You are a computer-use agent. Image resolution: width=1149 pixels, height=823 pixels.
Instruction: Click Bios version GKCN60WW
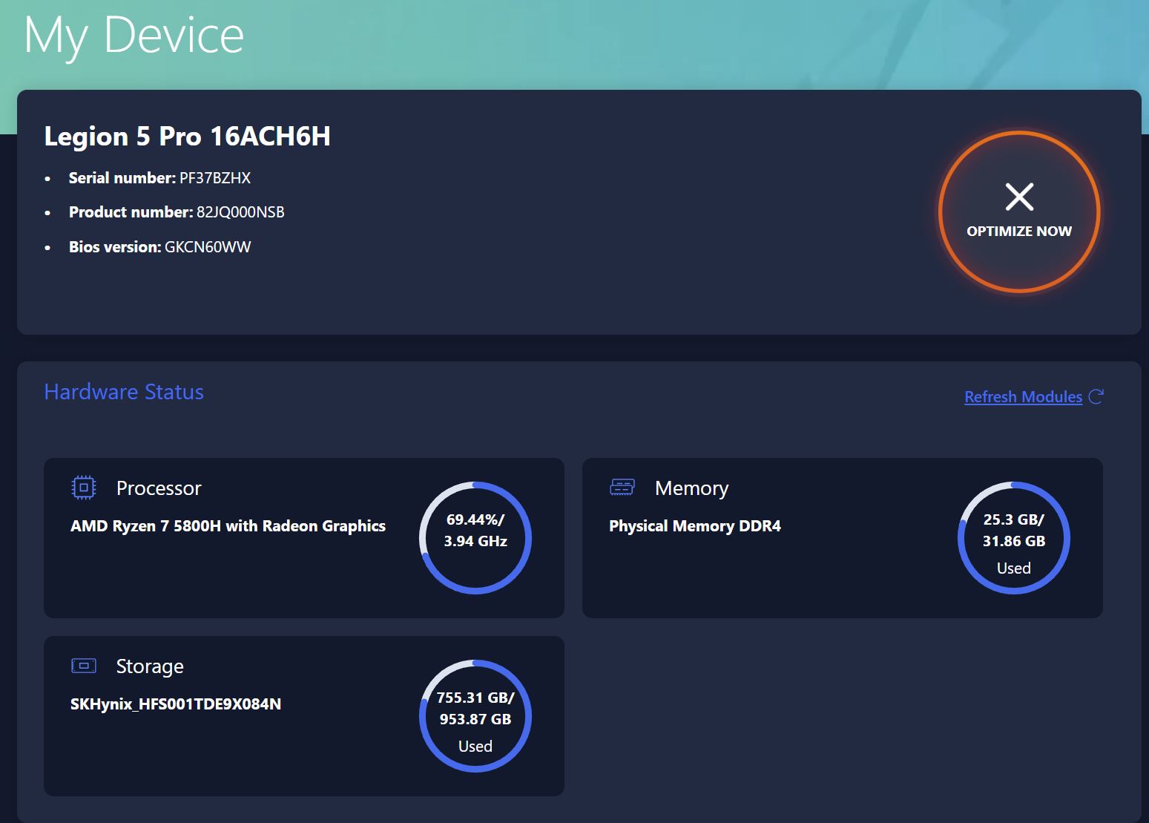pos(208,247)
